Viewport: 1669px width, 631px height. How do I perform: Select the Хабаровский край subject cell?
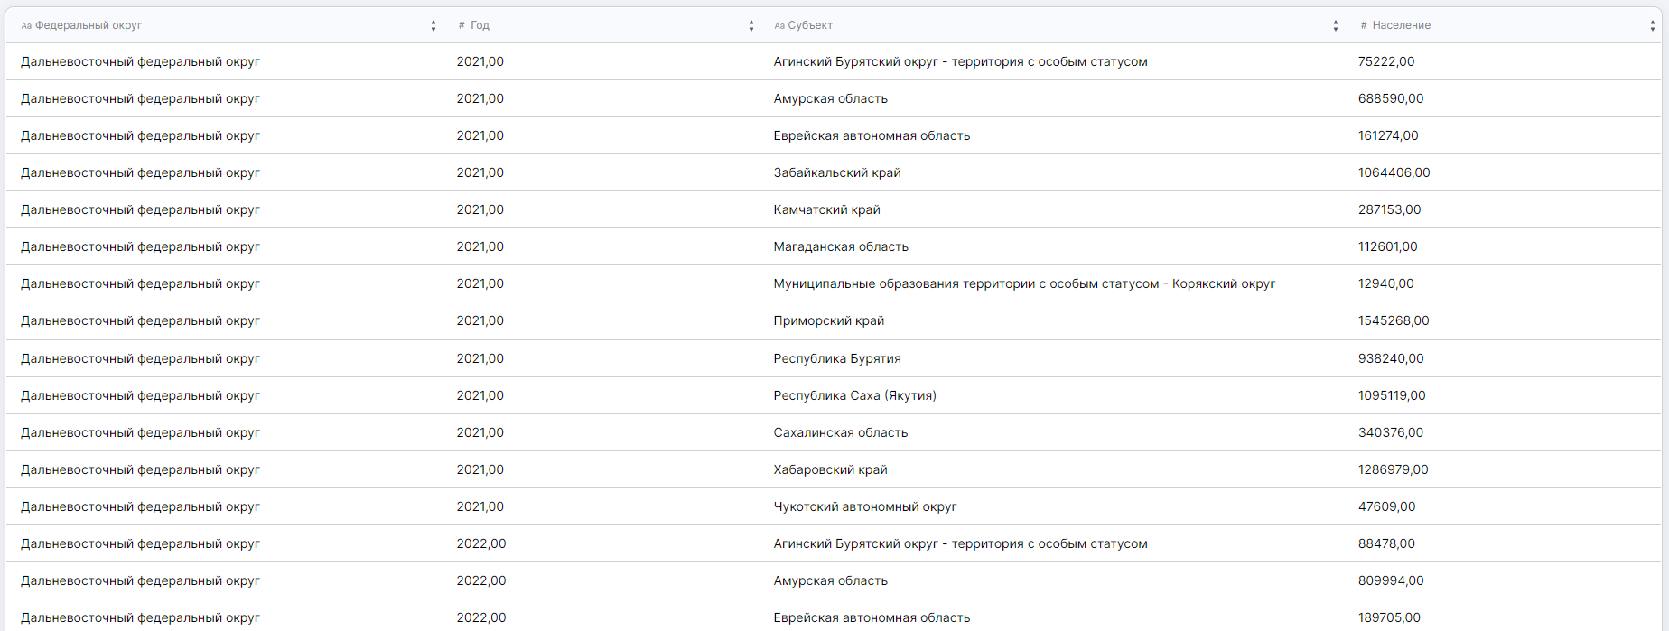[x=830, y=469]
